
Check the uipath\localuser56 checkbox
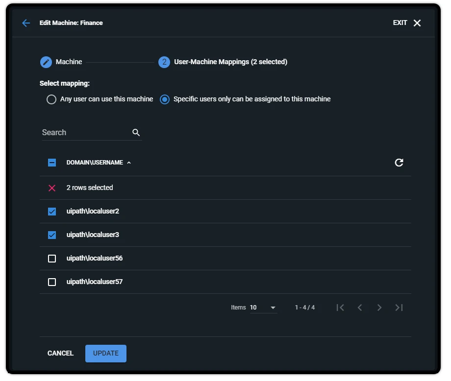tap(52, 258)
